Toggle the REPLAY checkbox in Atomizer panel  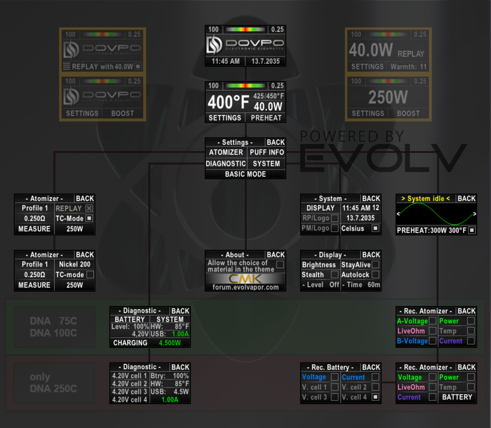click(x=89, y=208)
